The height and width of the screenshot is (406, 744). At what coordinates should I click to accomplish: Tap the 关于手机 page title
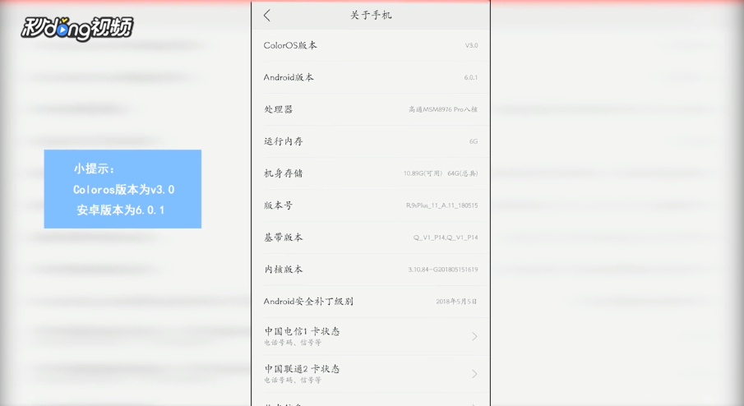[x=371, y=15]
